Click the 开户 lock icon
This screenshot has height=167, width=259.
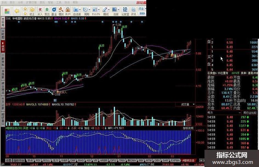pyautogui.click(x=68, y=11)
